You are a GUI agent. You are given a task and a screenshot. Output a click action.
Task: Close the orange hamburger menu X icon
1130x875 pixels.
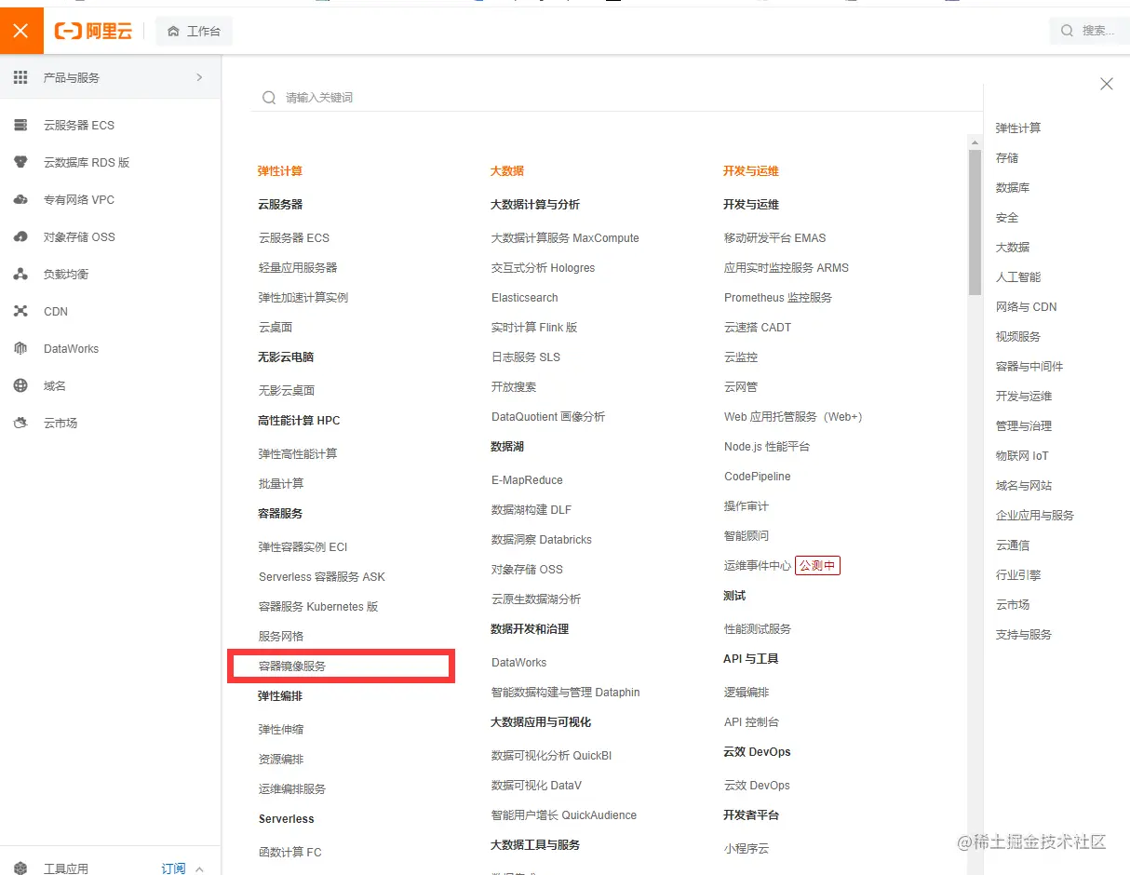[21, 31]
